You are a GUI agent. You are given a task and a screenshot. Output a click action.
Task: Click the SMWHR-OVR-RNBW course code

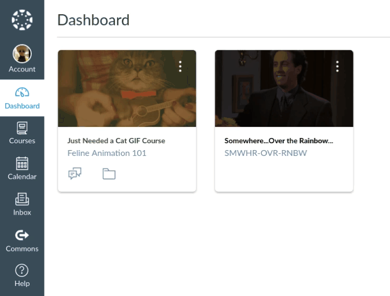point(266,153)
